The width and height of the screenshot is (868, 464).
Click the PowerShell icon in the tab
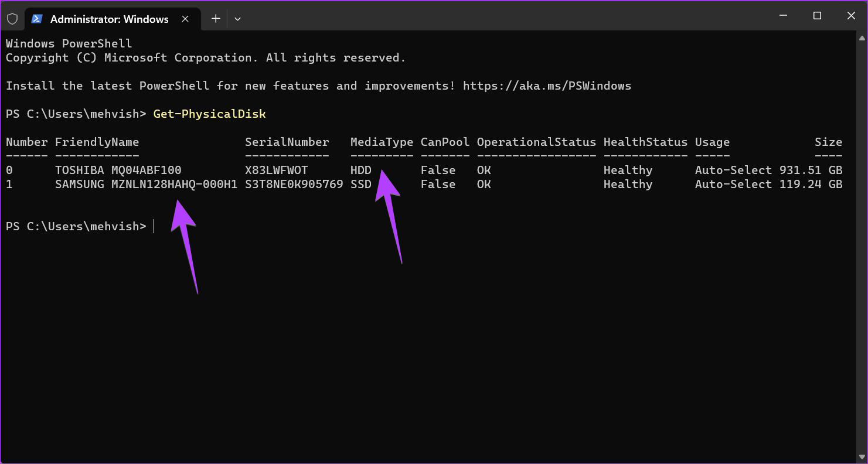(x=37, y=19)
